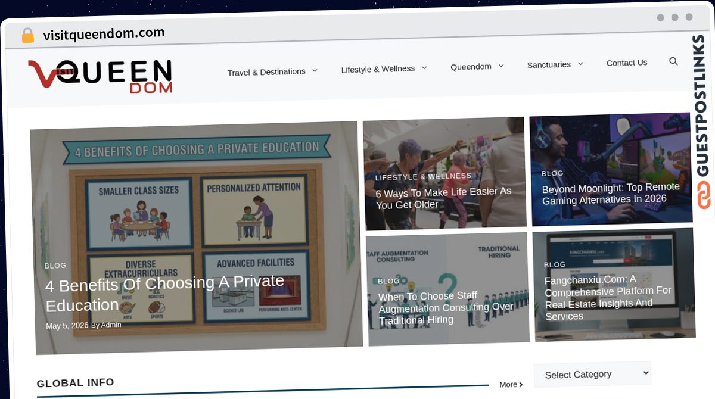The height and width of the screenshot is (399, 715).
Task: Click the search magnifier icon
Action: [x=673, y=61]
